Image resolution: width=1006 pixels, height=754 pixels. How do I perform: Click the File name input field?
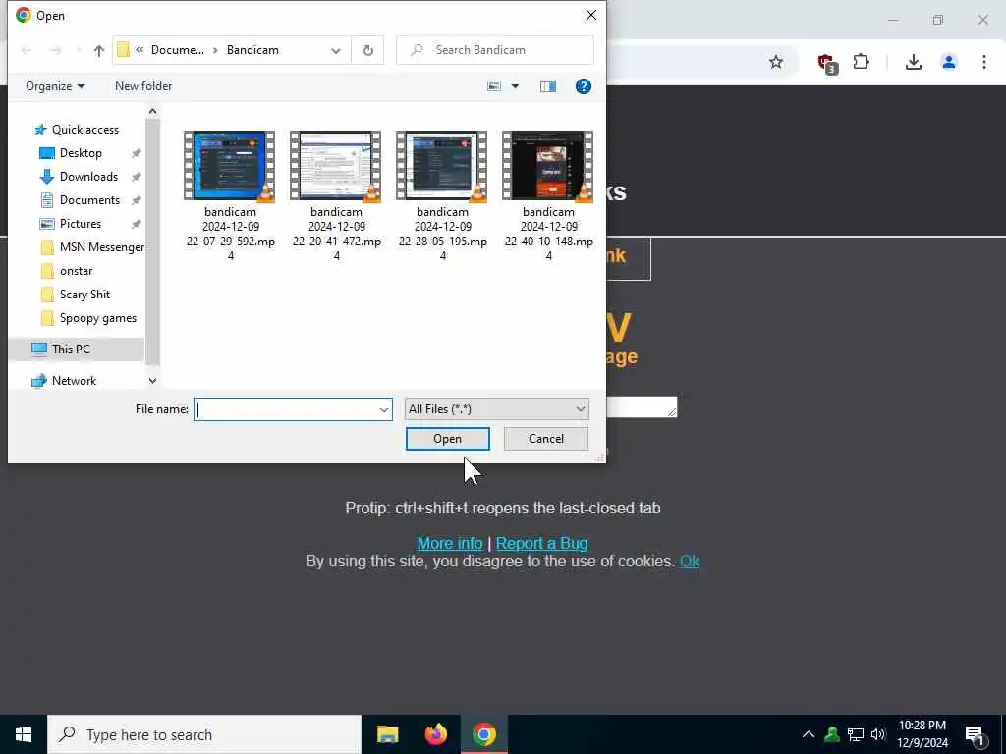[286, 409]
